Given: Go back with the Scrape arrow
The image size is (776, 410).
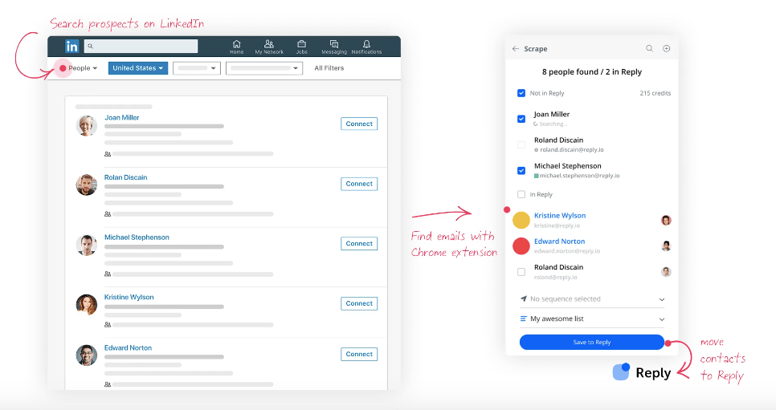Looking at the screenshot, I should point(515,48).
